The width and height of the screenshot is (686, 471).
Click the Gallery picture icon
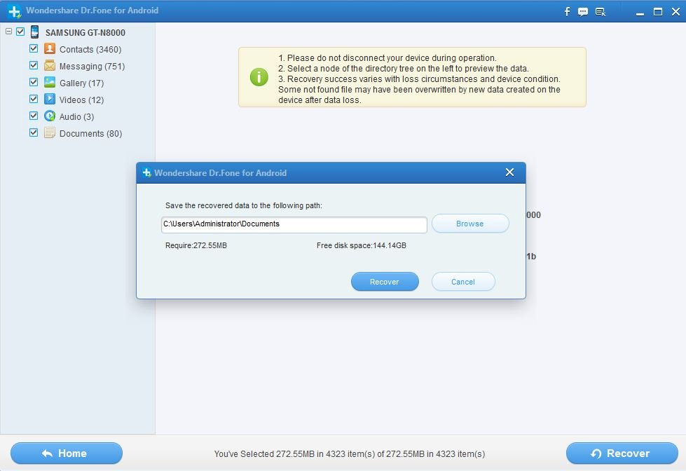tap(50, 82)
